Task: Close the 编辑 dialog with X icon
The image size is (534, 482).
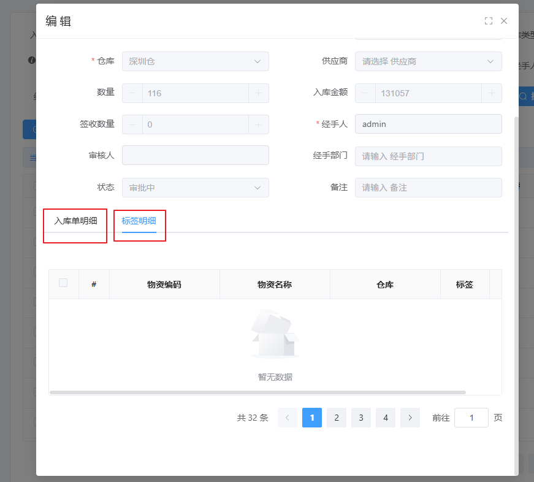Action: pyautogui.click(x=504, y=21)
